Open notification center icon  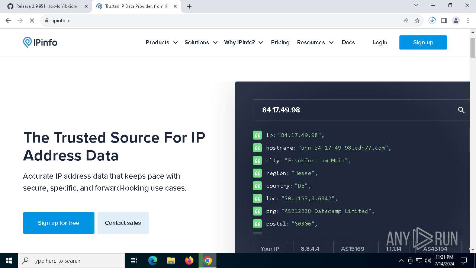coord(464,261)
